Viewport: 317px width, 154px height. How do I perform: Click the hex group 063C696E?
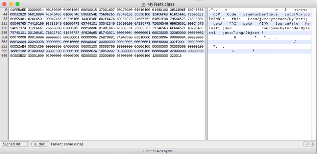[178, 10]
